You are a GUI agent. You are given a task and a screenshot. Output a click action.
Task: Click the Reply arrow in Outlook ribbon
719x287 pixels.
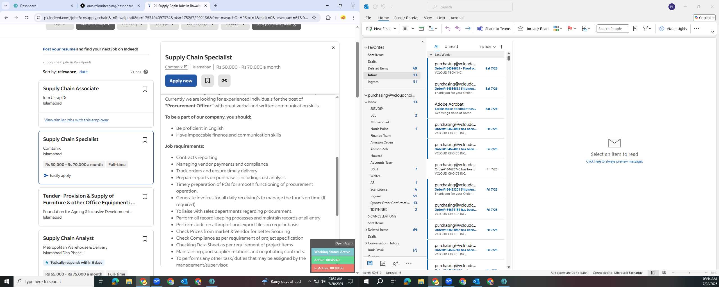click(448, 29)
